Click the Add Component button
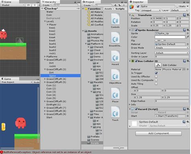This screenshot has width=191, height=154. (158, 133)
